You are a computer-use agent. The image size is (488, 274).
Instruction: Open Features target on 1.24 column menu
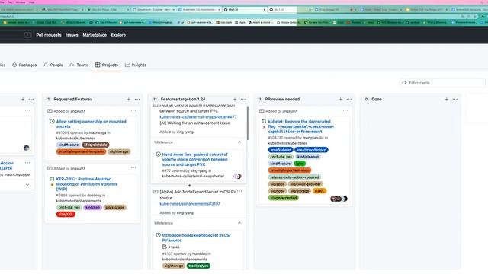(x=243, y=100)
